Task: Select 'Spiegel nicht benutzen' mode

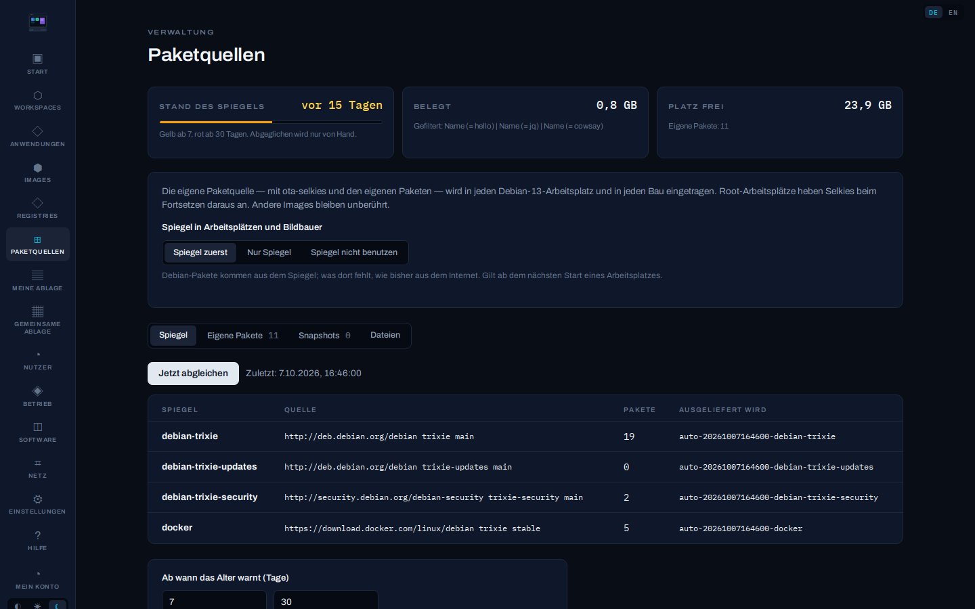Action: pyautogui.click(x=354, y=252)
